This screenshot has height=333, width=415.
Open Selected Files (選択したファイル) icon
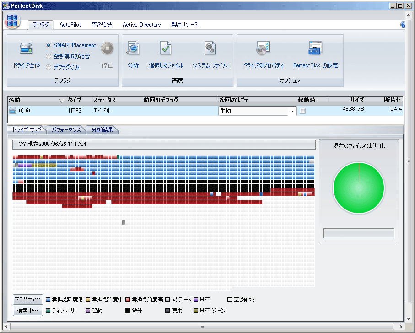[x=166, y=48]
